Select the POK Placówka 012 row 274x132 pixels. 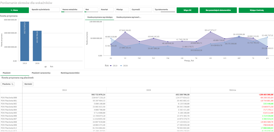coord(137,128)
